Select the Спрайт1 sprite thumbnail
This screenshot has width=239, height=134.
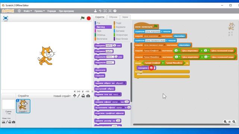click(x=23, y=106)
